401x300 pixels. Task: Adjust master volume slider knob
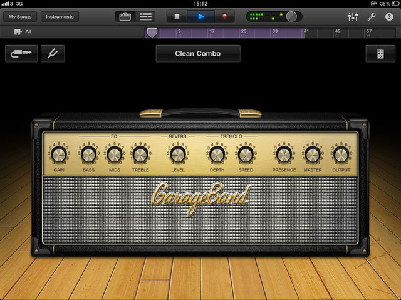click(291, 17)
